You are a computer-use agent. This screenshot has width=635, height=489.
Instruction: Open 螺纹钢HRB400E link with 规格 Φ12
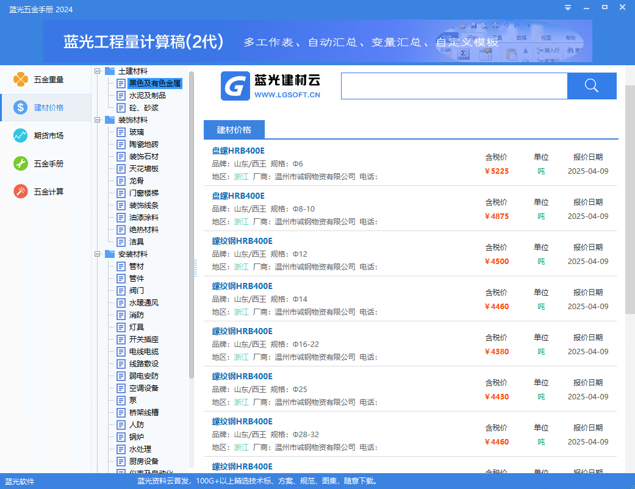pyautogui.click(x=242, y=241)
